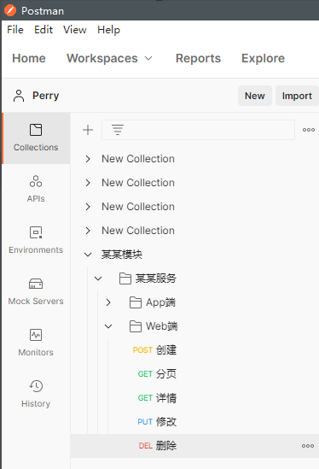This screenshot has width=319, height=469.
Task: Open the Help menu
Action: click(x=108, y=30)
